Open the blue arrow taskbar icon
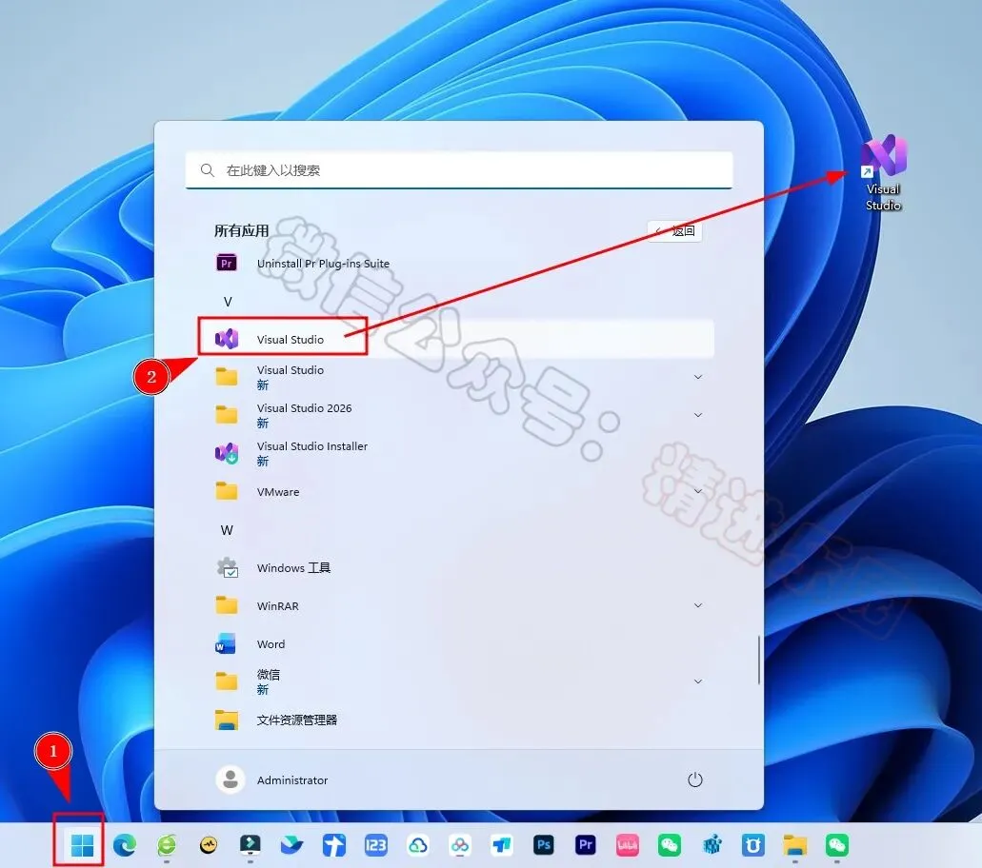The image size is (982, 868). click(x=333, y=845)
